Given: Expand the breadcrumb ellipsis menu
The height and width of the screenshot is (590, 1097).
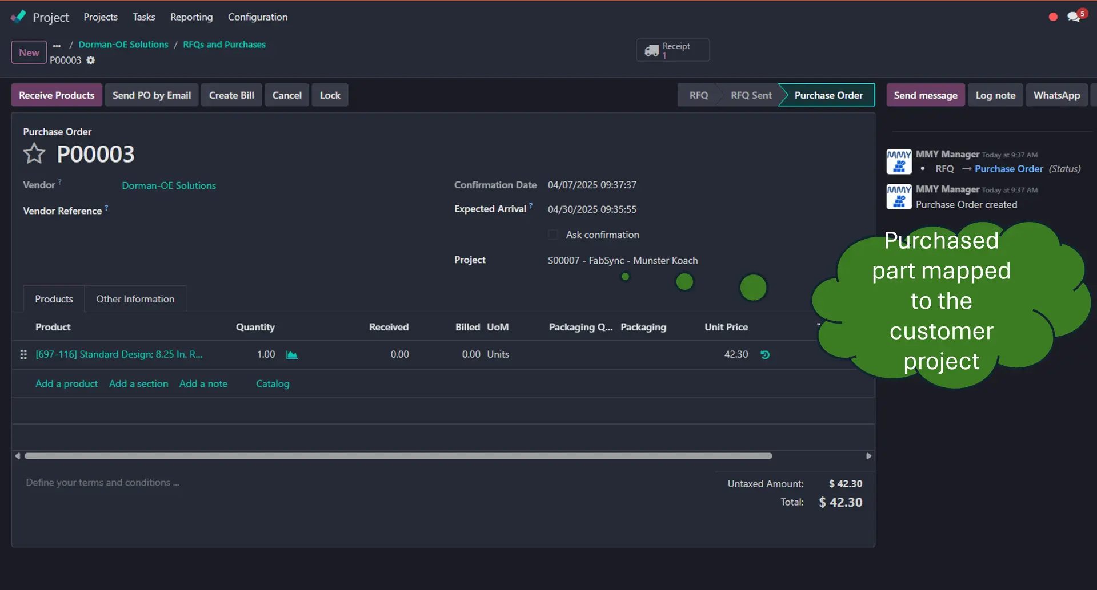Looking at the screenshot, I should coord(57,45).
